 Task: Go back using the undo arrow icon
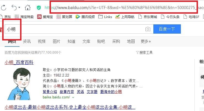pos(14,7)
